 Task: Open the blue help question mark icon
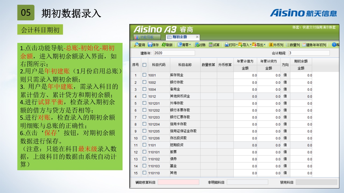[x=334, y=45]
